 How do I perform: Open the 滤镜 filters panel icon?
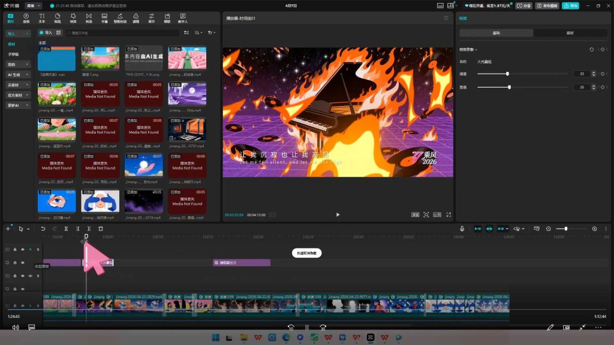coord(136,18)
